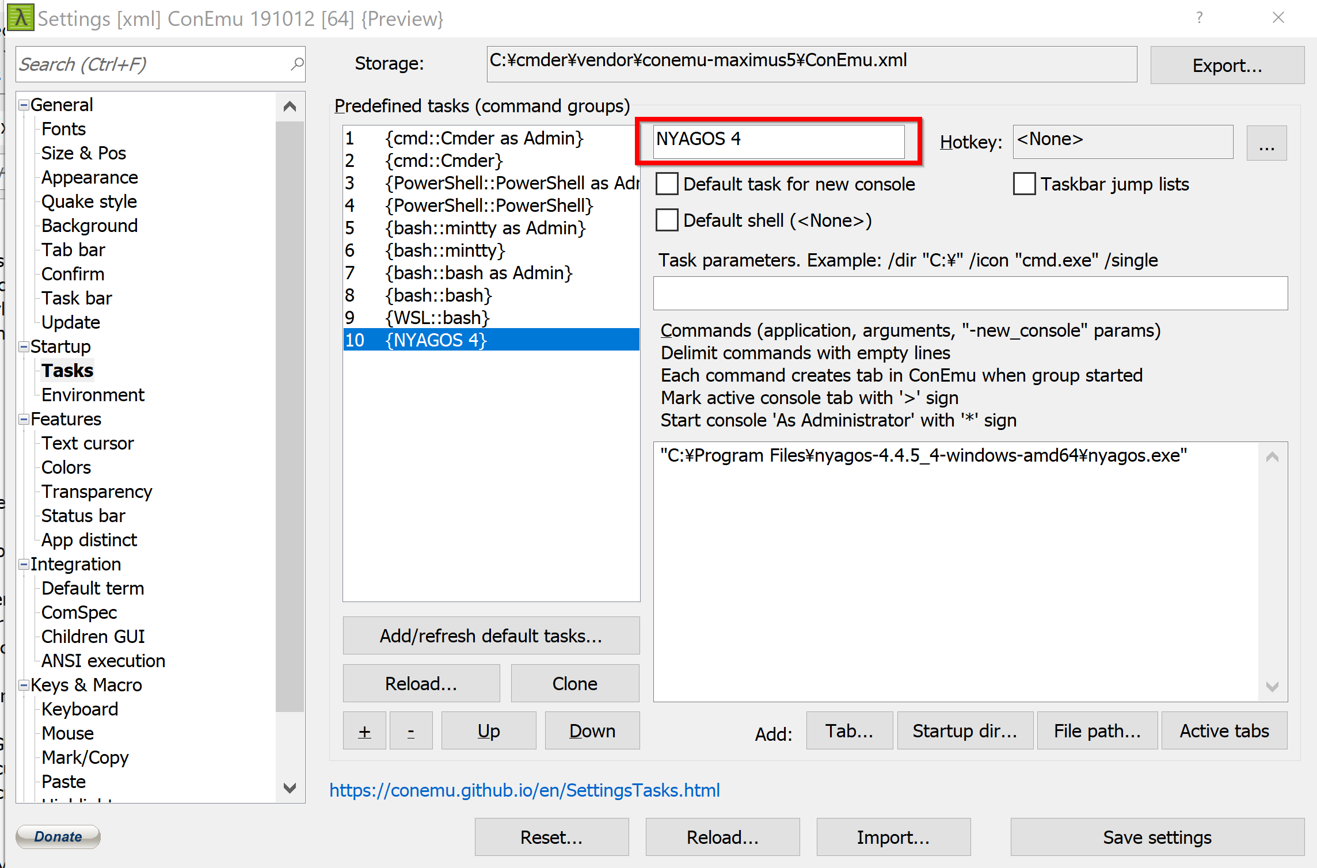Click the ConEmu lambda icon in title bar
1317x868 pixels.
tap(21, 18)
